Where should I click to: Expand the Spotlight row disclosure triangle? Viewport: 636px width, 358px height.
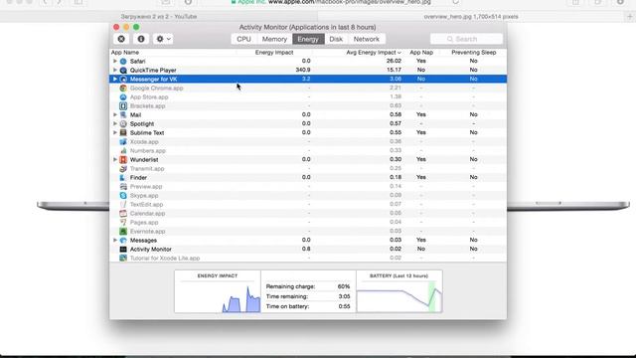point(115,123)
